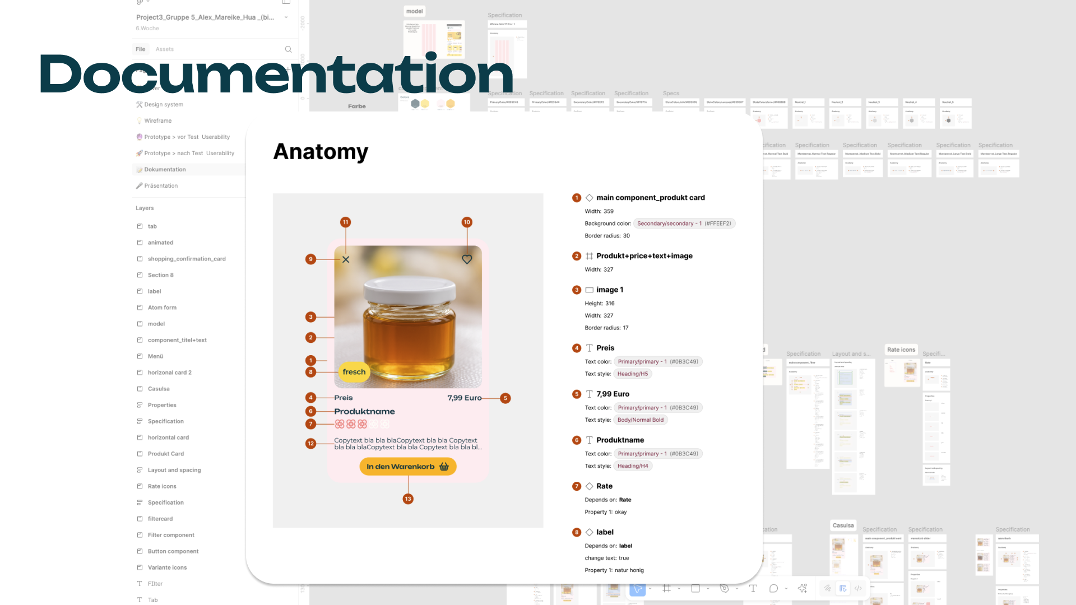Expand the project file name dropdown

point(286,17)
